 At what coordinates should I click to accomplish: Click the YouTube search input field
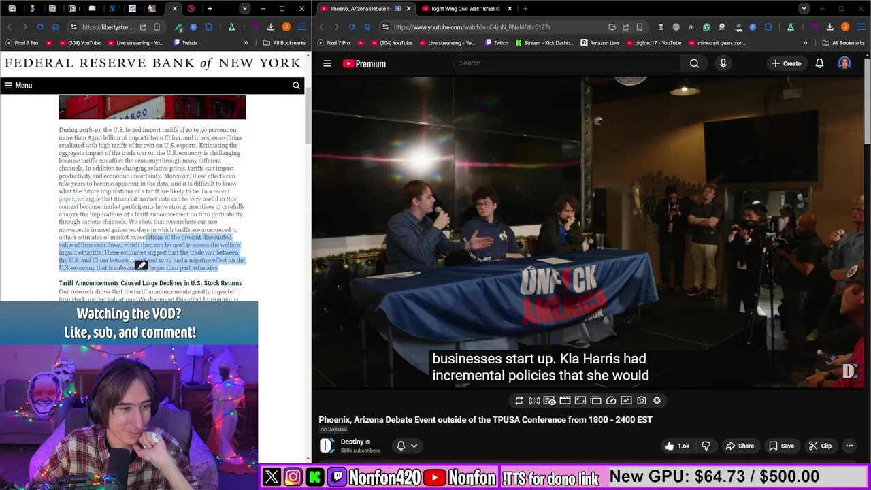click(x=568, y=63)
